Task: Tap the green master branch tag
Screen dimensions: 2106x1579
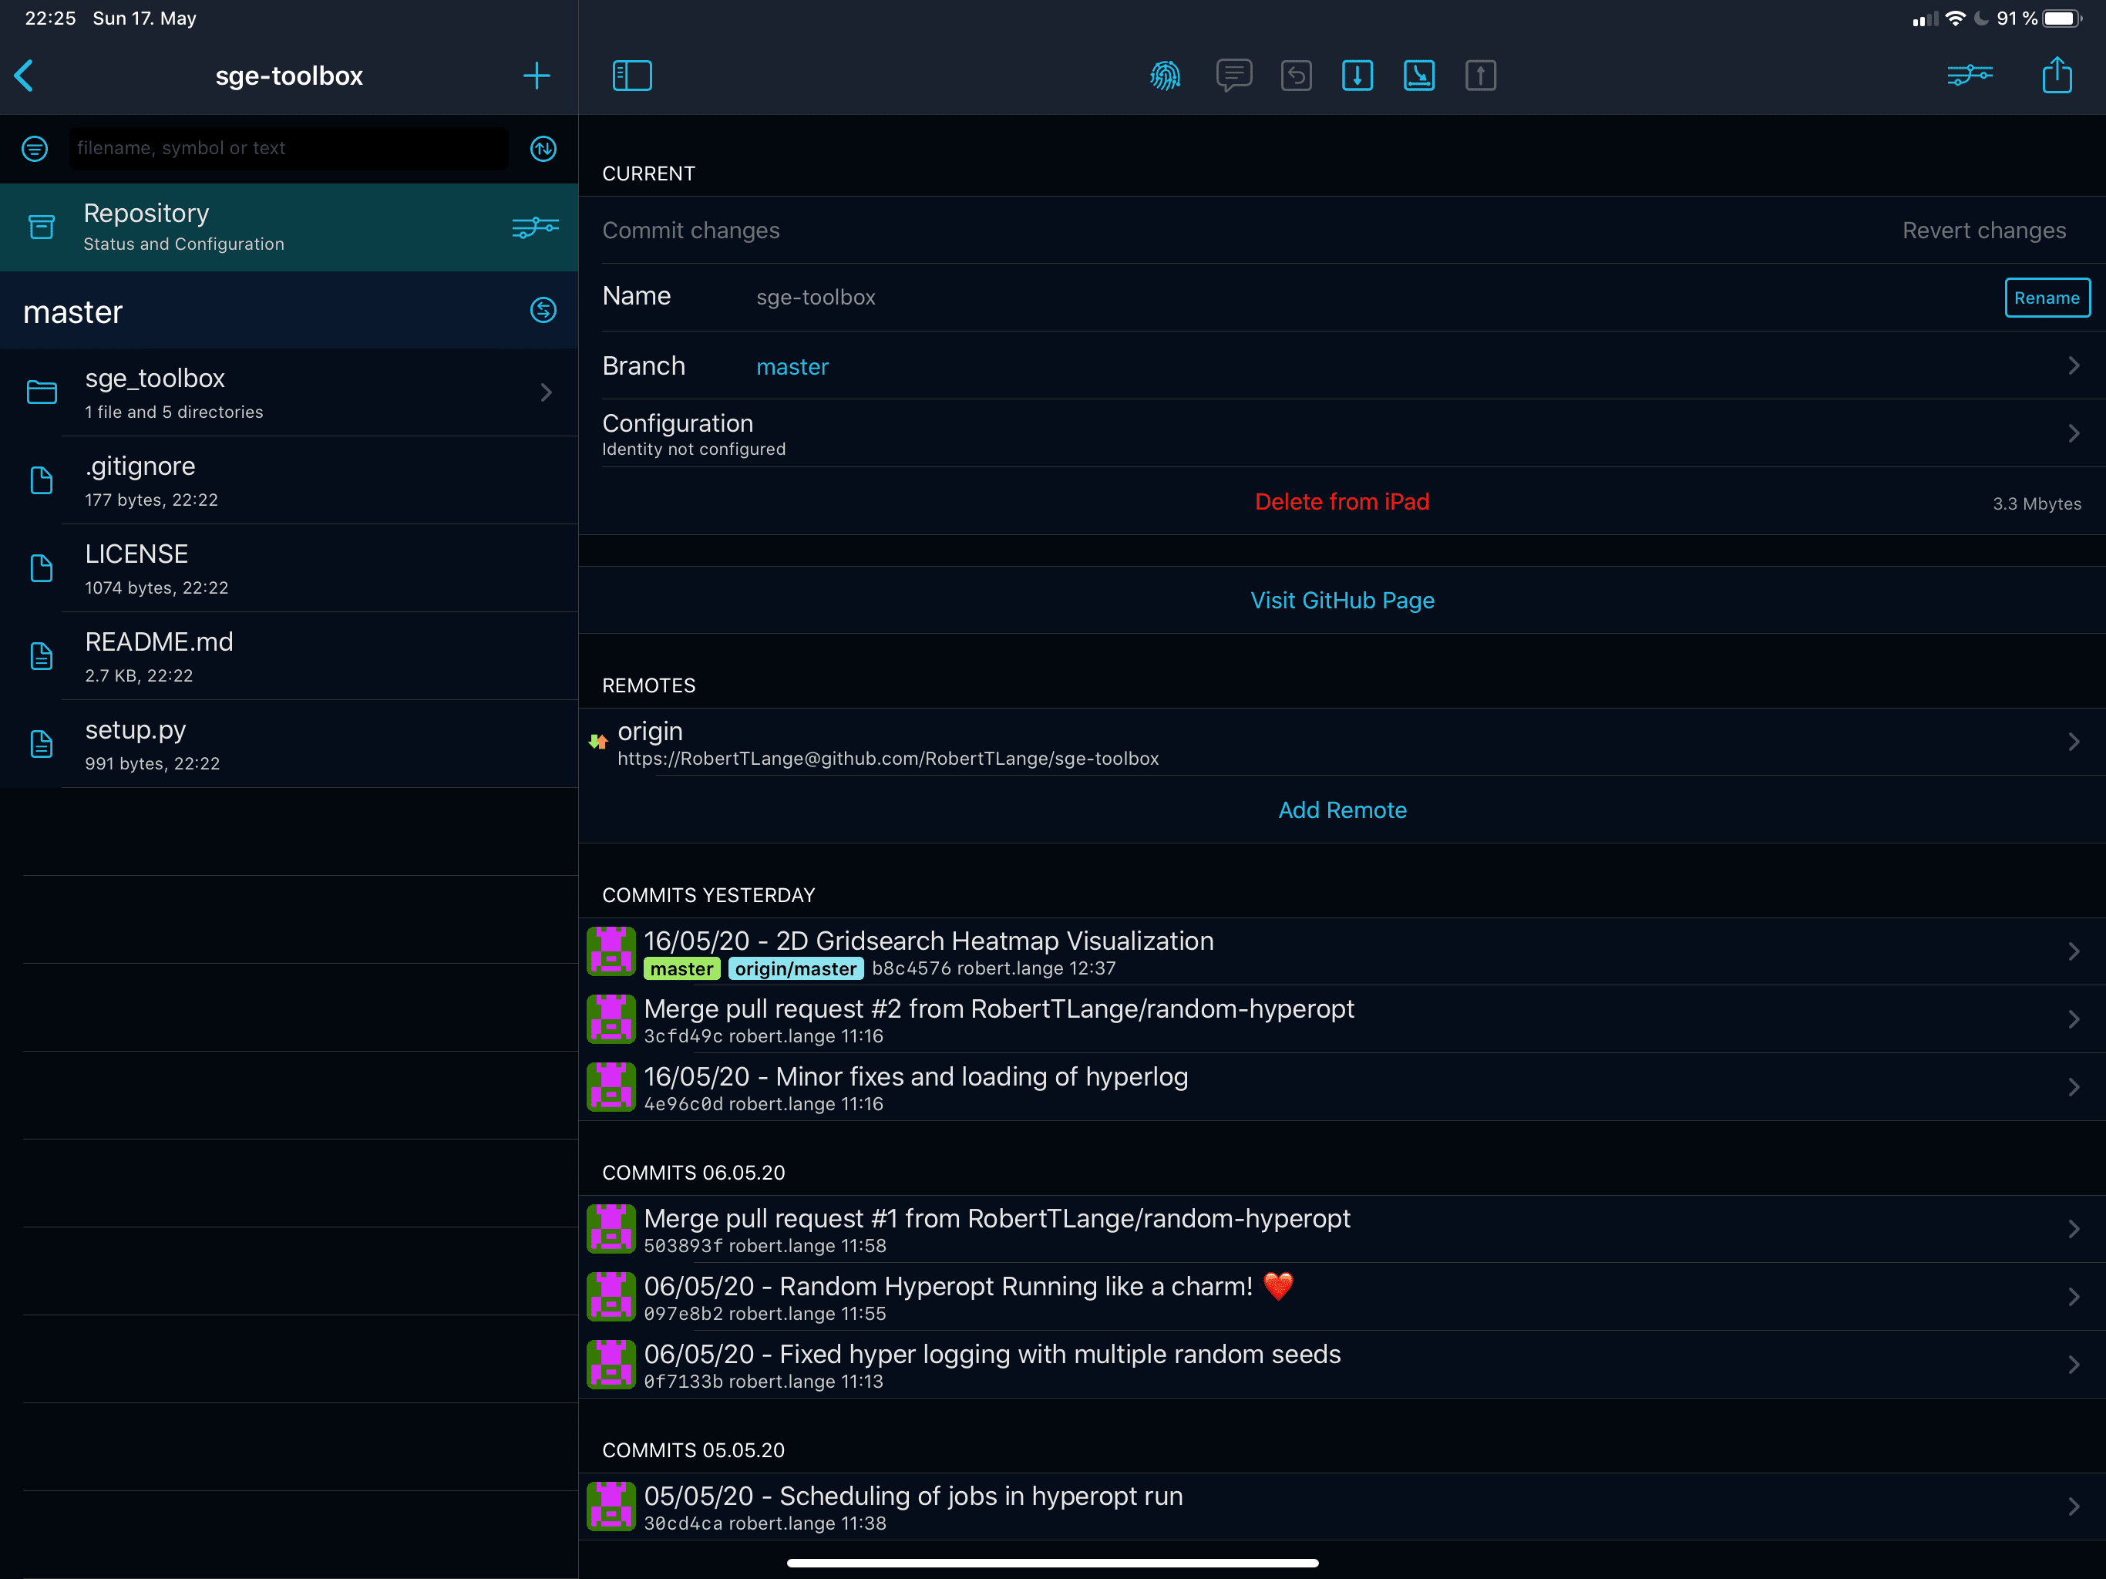Action: [x=681, y=968]
